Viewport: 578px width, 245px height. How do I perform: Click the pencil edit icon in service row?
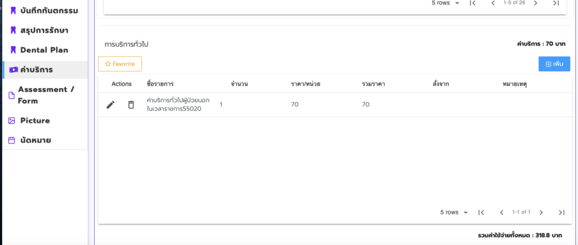(x=111, y=105)
